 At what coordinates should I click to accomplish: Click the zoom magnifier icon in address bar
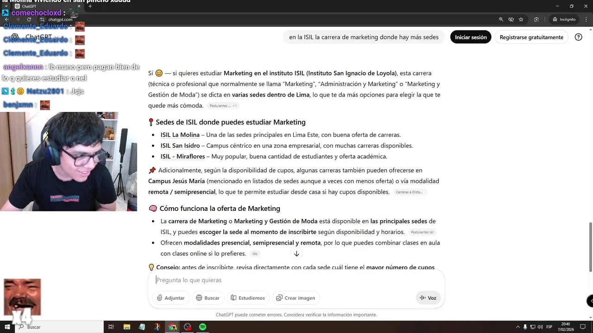[501, 19]
